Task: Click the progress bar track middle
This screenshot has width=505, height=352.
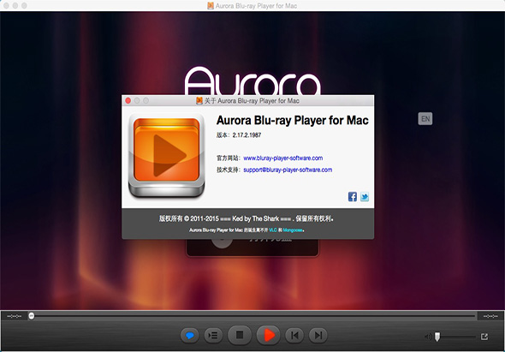Action: point(253,316)
